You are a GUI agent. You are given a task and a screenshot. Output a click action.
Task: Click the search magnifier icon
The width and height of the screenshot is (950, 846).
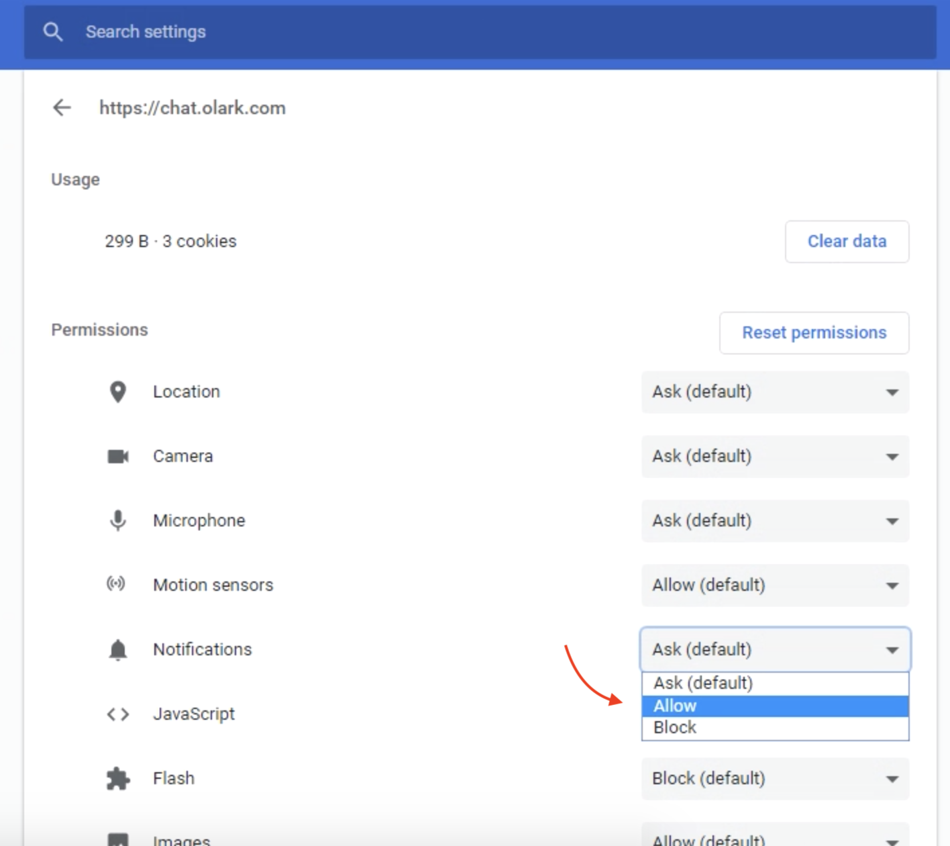(52, 32)
